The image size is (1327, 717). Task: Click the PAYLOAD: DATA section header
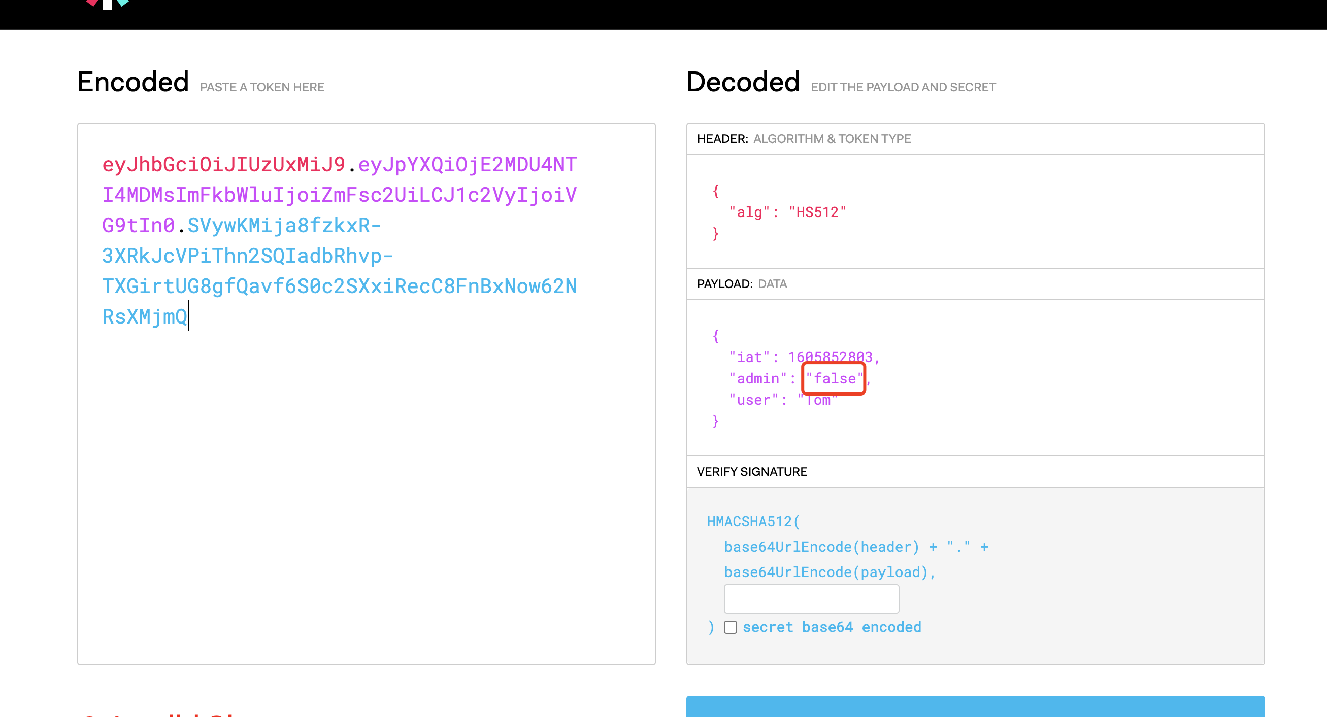tap(741, 284)
